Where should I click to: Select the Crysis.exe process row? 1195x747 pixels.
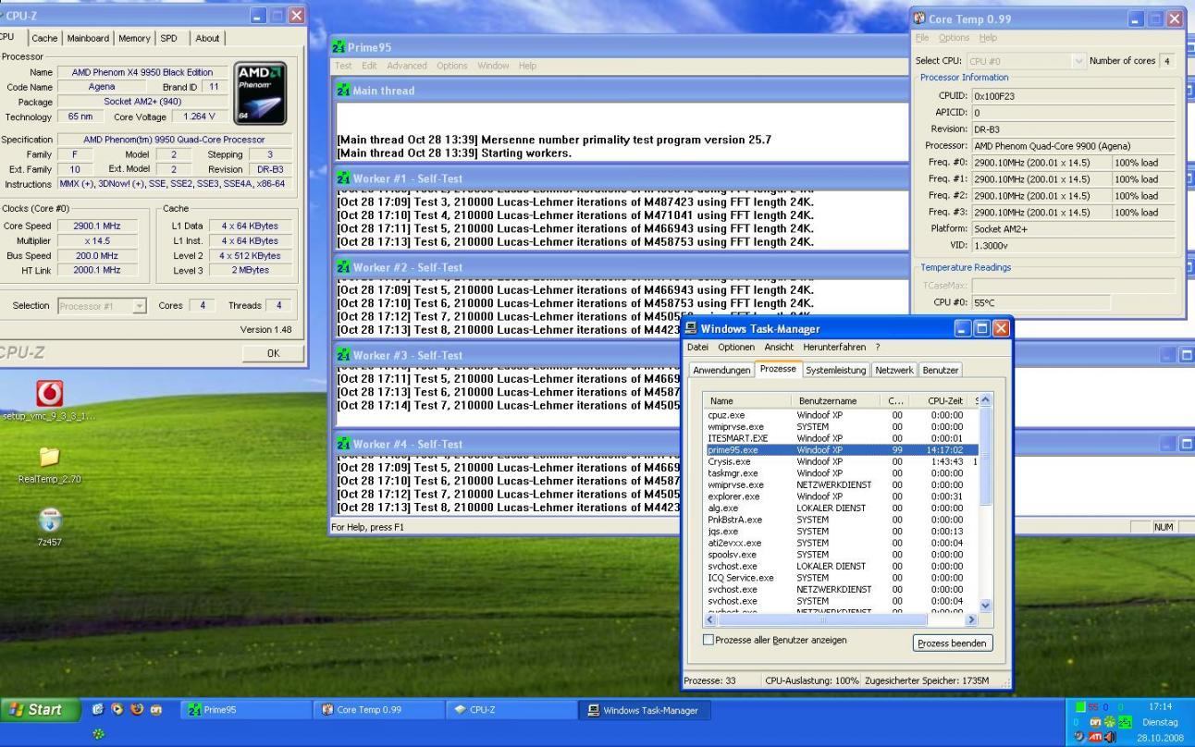coord(729,461)
